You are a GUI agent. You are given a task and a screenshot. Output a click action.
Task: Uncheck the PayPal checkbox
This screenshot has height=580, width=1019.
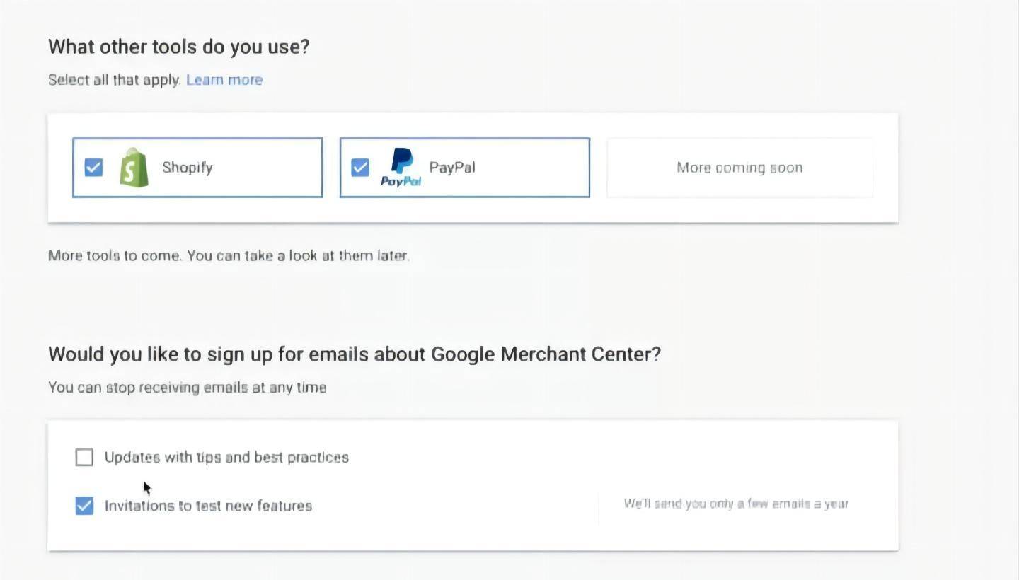pyautogui.click(x=360, y=168)
